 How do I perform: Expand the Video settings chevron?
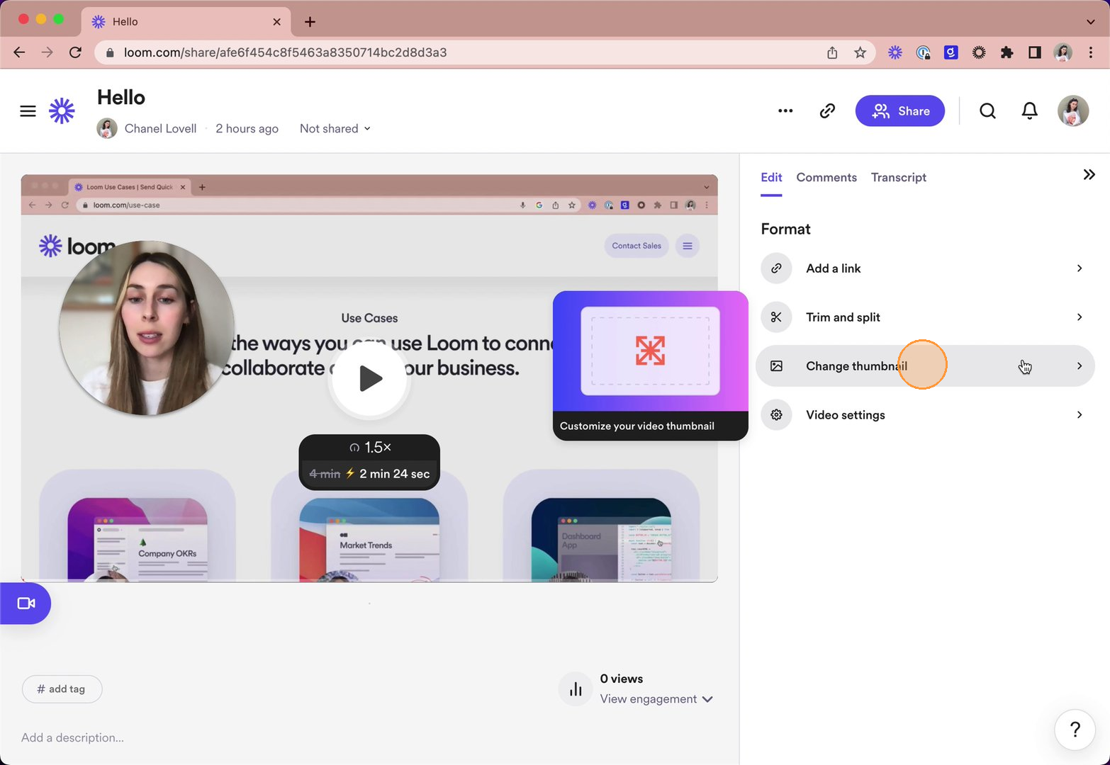coord(1080,415)
